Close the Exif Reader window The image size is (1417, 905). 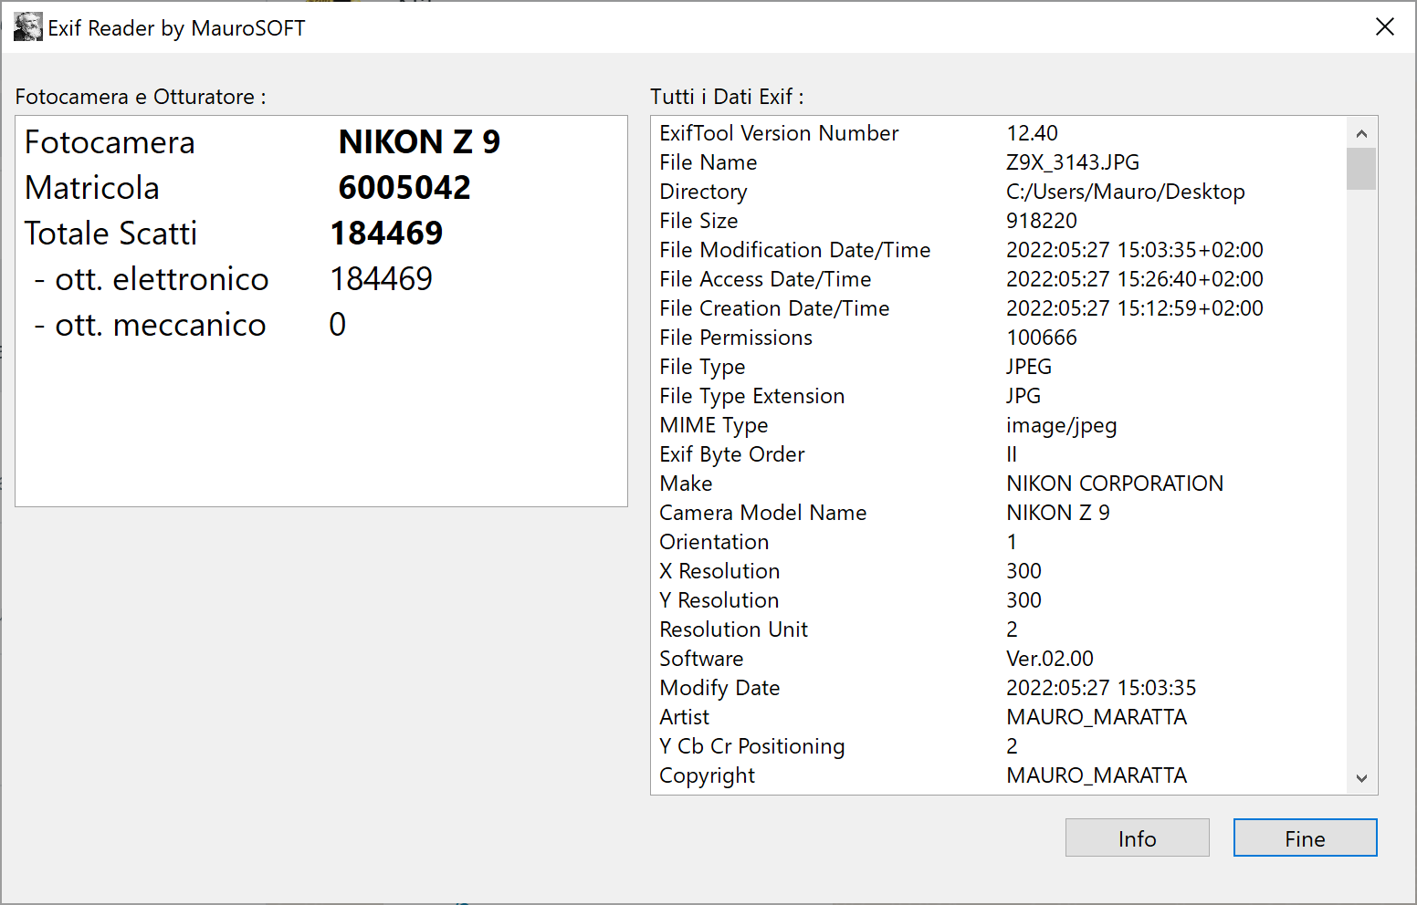point(1385,27)
